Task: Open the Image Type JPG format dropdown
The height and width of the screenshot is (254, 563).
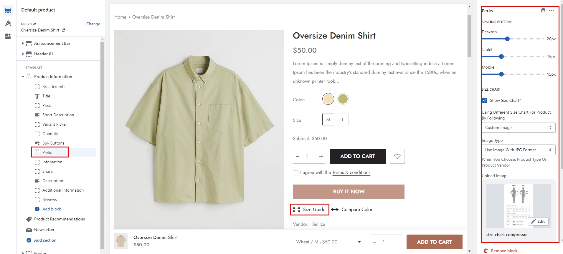Action: [518, 150]
